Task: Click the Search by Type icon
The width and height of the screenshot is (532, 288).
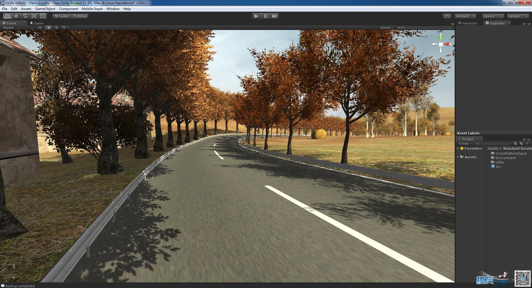Action: coord(515,143)
